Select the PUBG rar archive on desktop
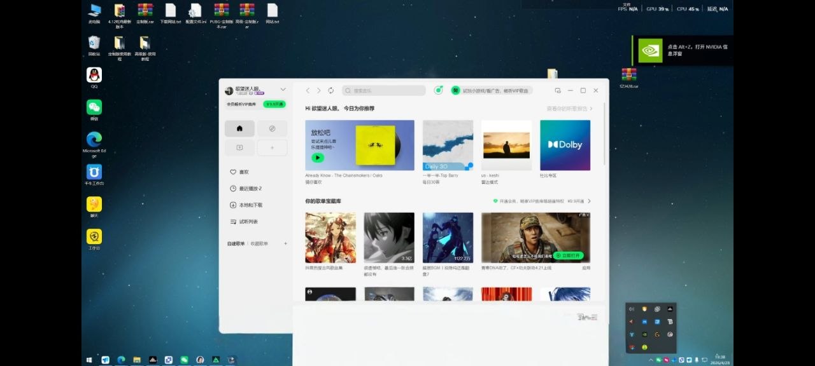This screenshot has height=366, width=815. tap(221, 16)
